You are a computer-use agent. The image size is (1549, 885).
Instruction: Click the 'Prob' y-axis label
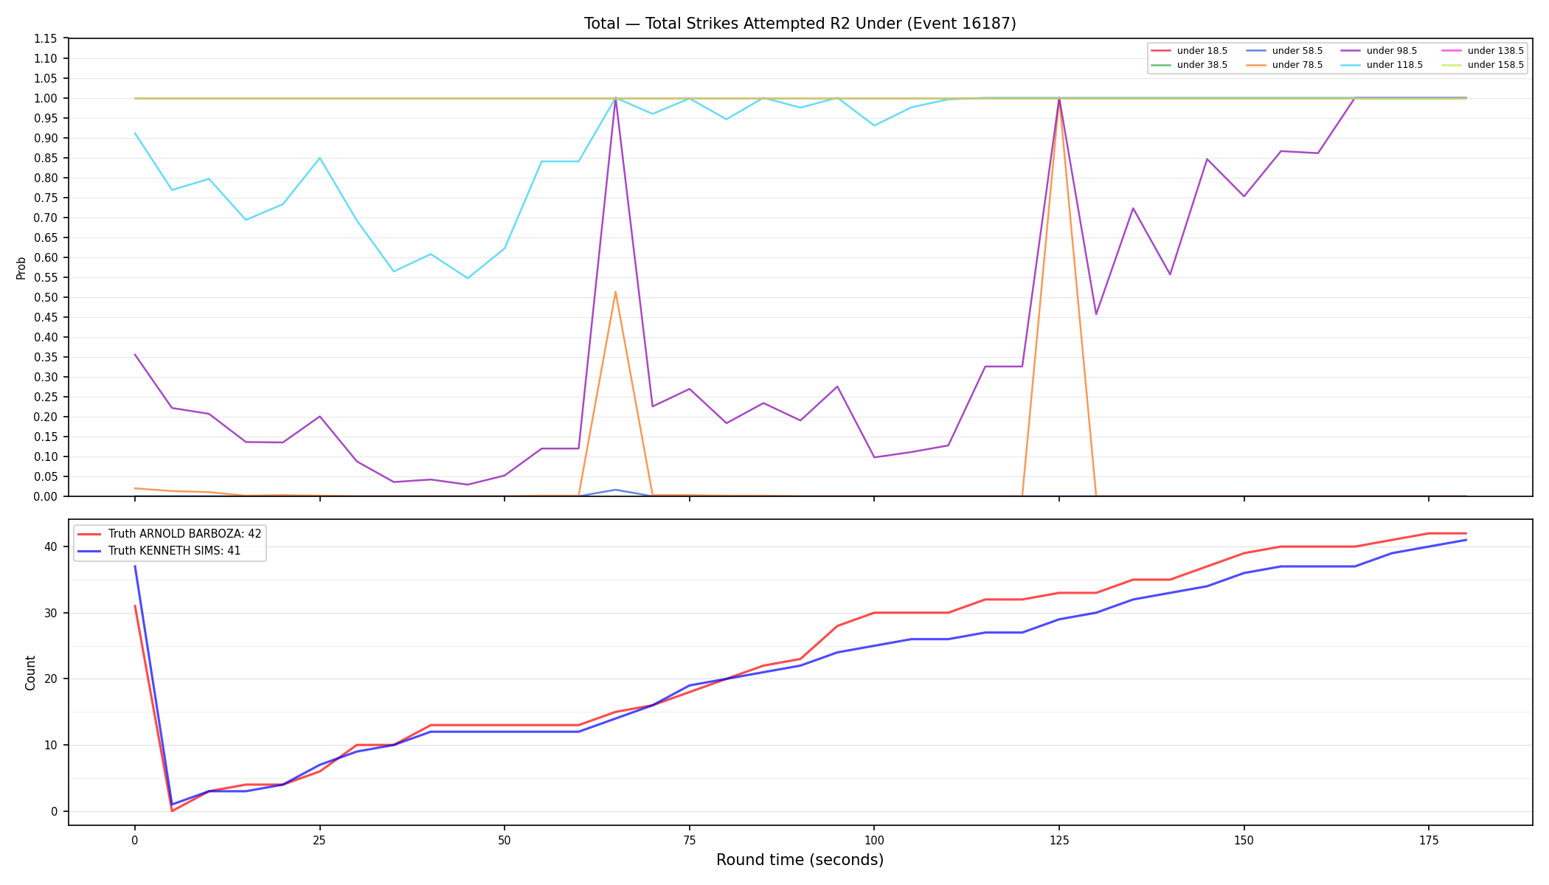point(21,268)
